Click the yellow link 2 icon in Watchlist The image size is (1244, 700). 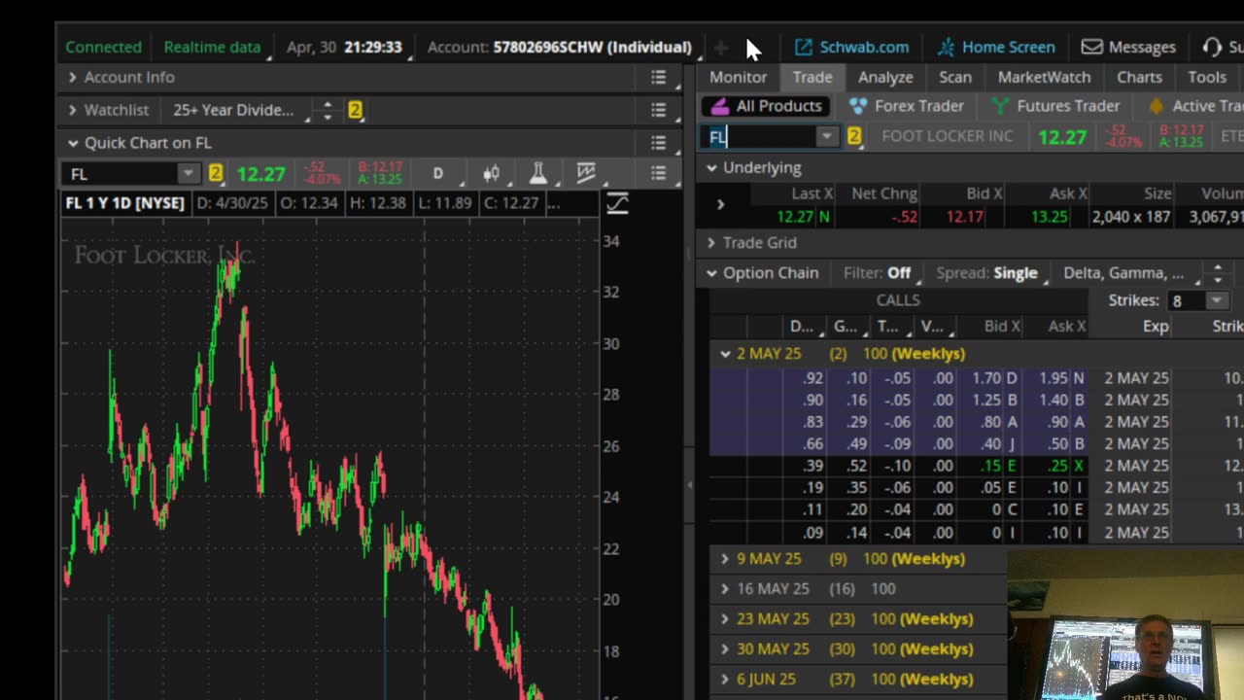[x=355, y=111]
